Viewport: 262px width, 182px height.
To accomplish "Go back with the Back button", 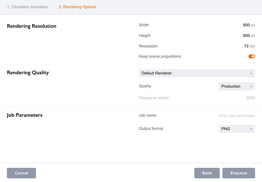I will point(207,173).
